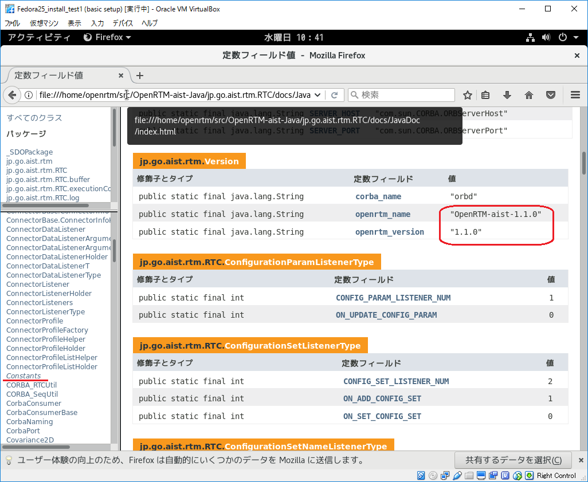Click the package list horizontal scrollbar
The width and height of the screenshot is (588, 482).
[x=46, y=206]
